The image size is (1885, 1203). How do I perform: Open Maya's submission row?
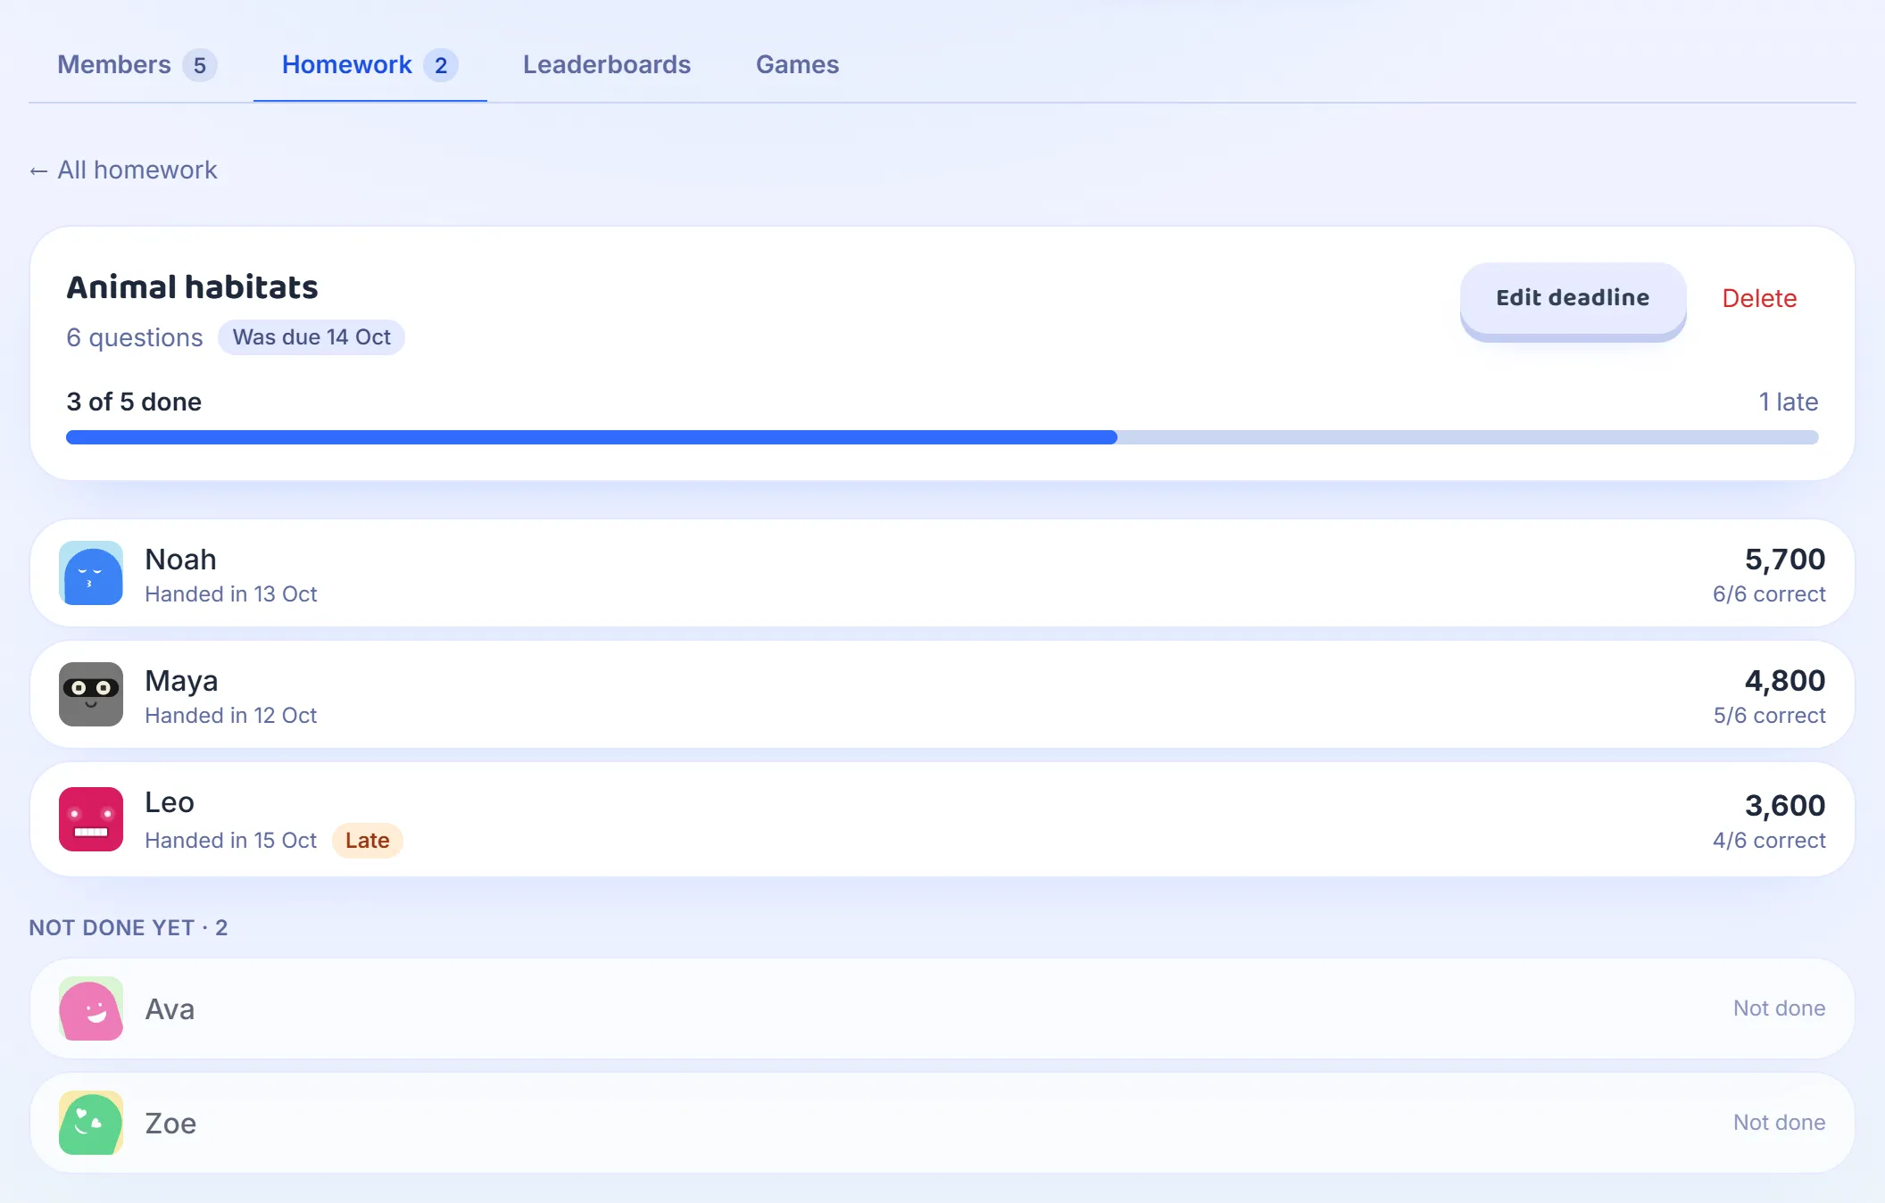942,694
